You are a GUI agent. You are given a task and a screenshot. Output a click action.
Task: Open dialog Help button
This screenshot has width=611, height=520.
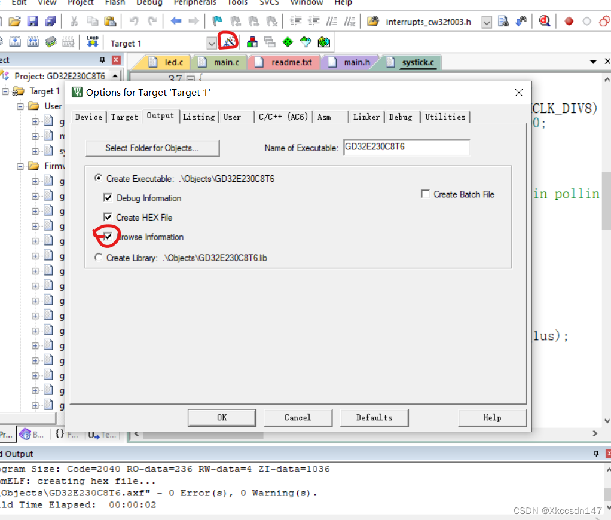(493, 418)
